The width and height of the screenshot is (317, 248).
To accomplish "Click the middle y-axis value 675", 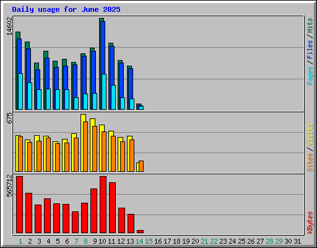I will coord(9,118).
